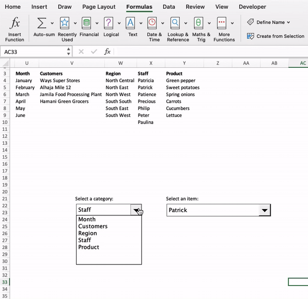Open the Logical functions icon
308x299 pixels.
pyautogui.click(x=108, y=23)
